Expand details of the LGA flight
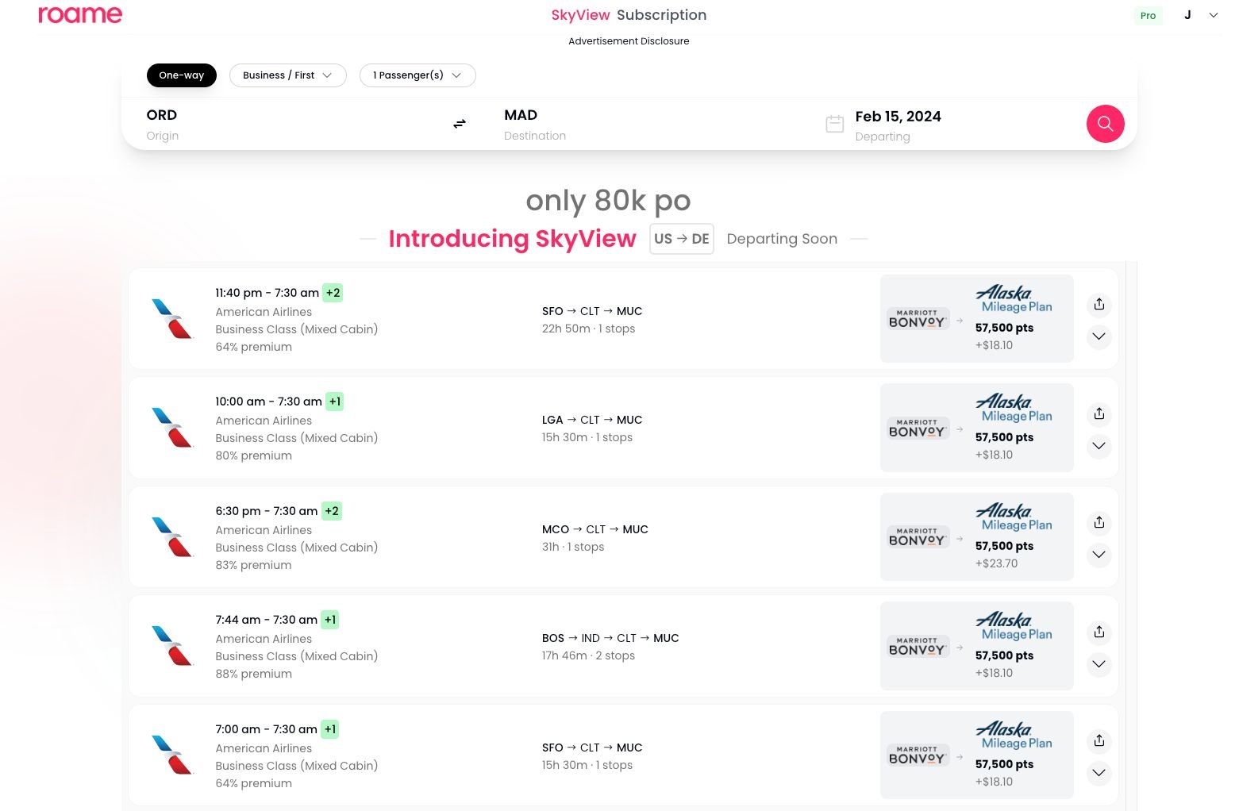This screenshot has width=1239, height=811. click(1099, 446)
